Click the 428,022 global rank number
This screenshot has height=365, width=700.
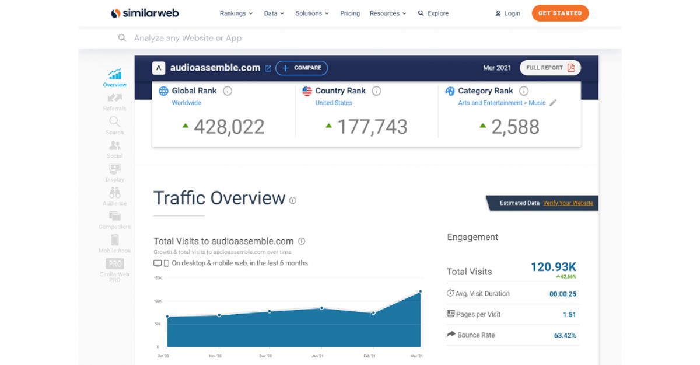pyautogui.click(x=229, y=127)
